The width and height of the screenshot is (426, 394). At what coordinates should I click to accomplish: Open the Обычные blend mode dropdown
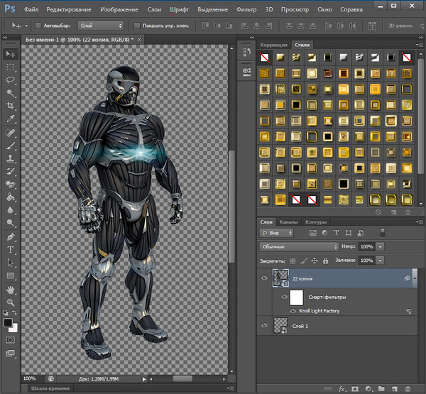coord(298,246)
